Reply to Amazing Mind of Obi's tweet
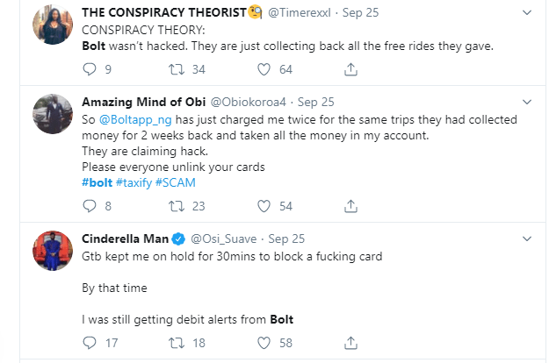 tap(87, 206)
